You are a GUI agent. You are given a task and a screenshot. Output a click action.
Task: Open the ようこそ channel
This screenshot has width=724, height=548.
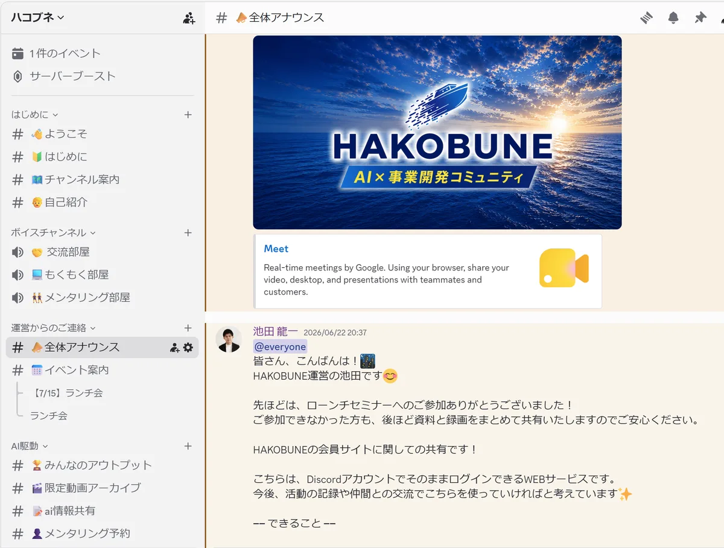point(103,134)
